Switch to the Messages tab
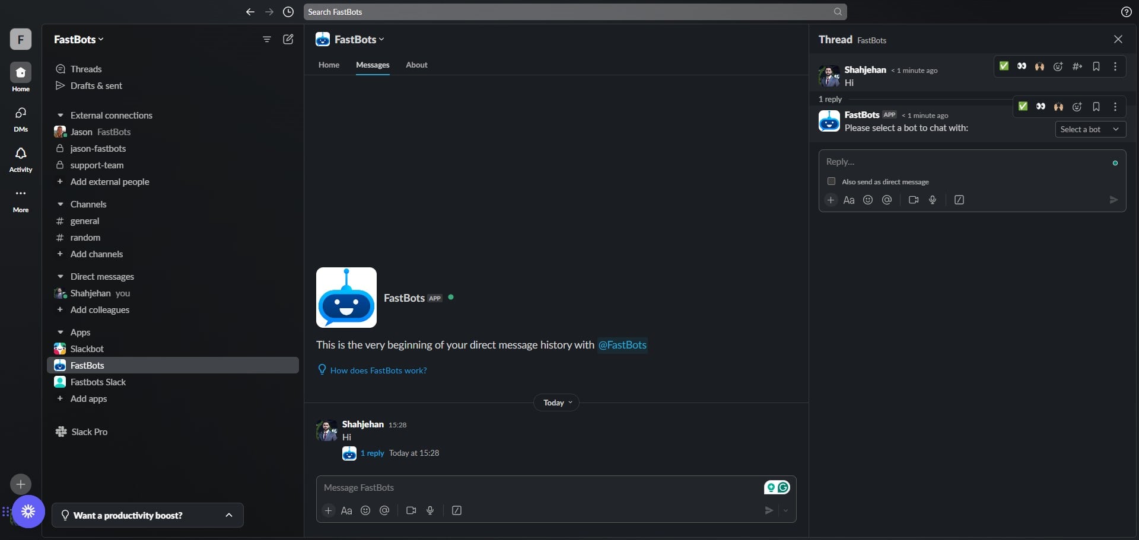Screen dimensions: 1139x540 [x=373, y=65]
